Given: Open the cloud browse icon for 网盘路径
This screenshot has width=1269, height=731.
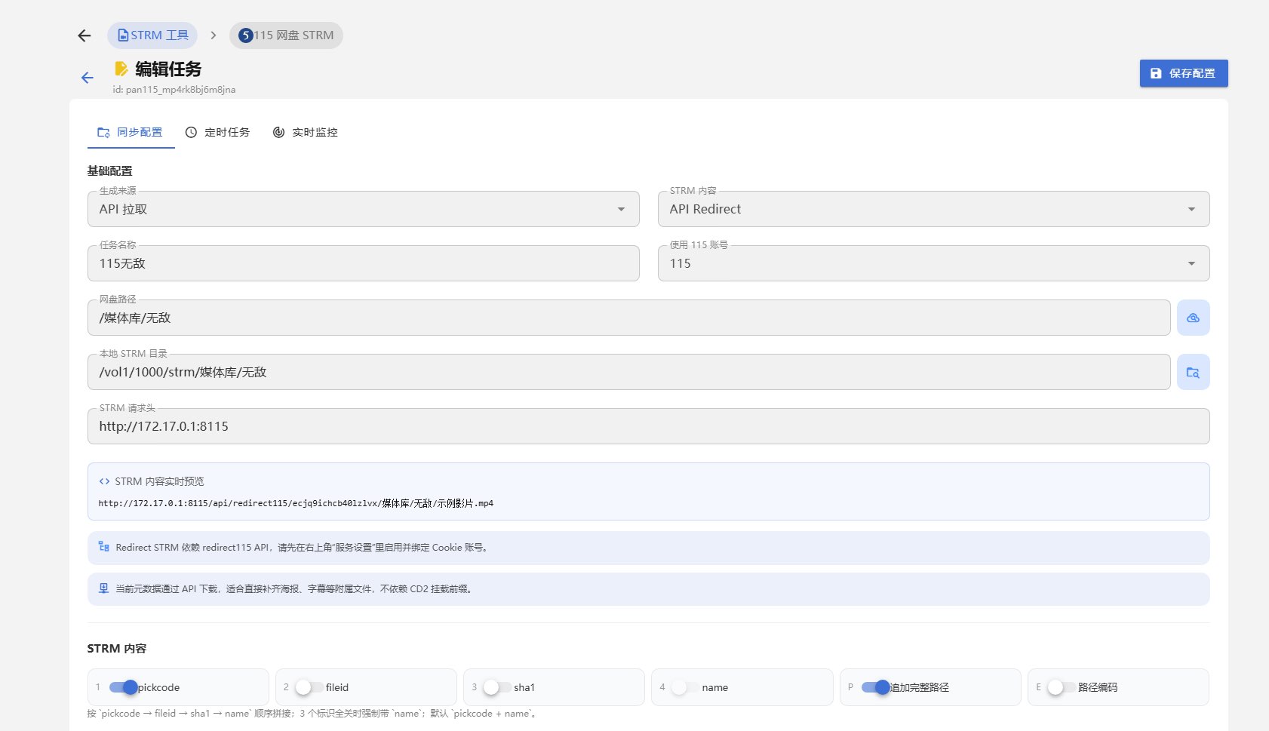Looking at the screenshot, I should point(1193,318).
